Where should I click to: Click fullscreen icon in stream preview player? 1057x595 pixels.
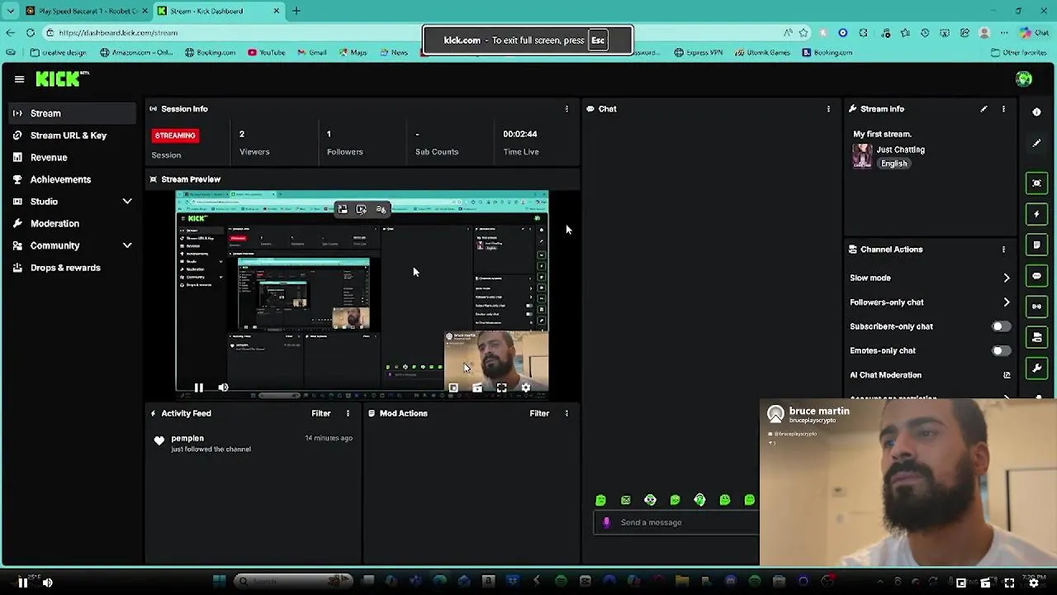pos(501,388)
